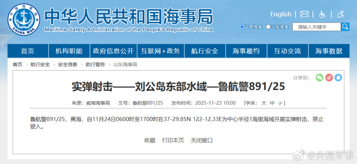Set font size to 大
The height and width of the screenshot is (164, 357).
pyautogui.click(x=264, y=103)
